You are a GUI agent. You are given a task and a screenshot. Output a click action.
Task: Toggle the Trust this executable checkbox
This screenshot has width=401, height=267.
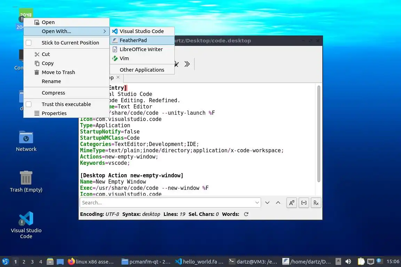coord(29,104)
